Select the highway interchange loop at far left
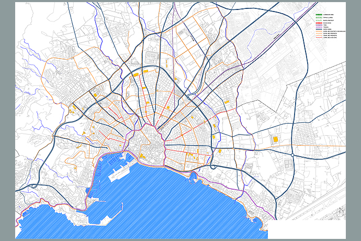 (35, 185)
